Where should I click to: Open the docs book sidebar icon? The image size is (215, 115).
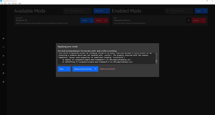pos(3,73)
